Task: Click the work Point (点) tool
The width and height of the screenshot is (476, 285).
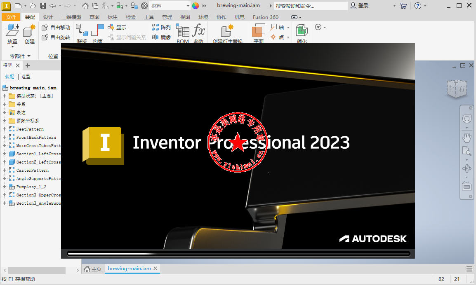Action: pos(277,37)
